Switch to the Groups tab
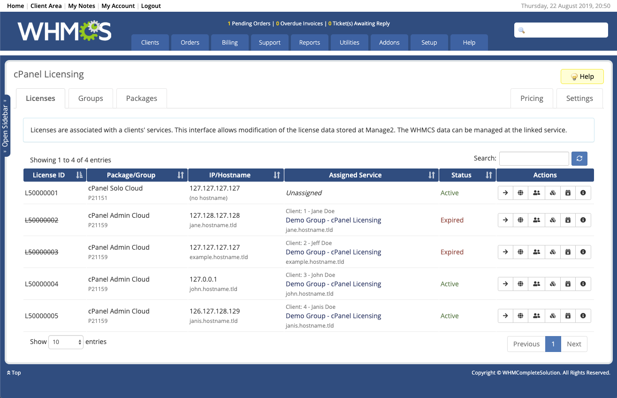617x398 pixels. pyautogui.click(x=91, y=98)
